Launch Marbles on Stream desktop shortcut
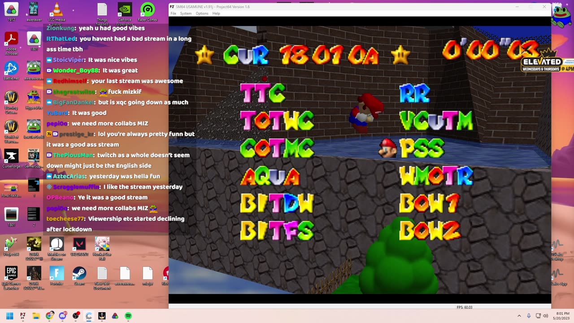The height and width of the screenshot is (323, 574). pyautogui.click(x=57, y=248)
